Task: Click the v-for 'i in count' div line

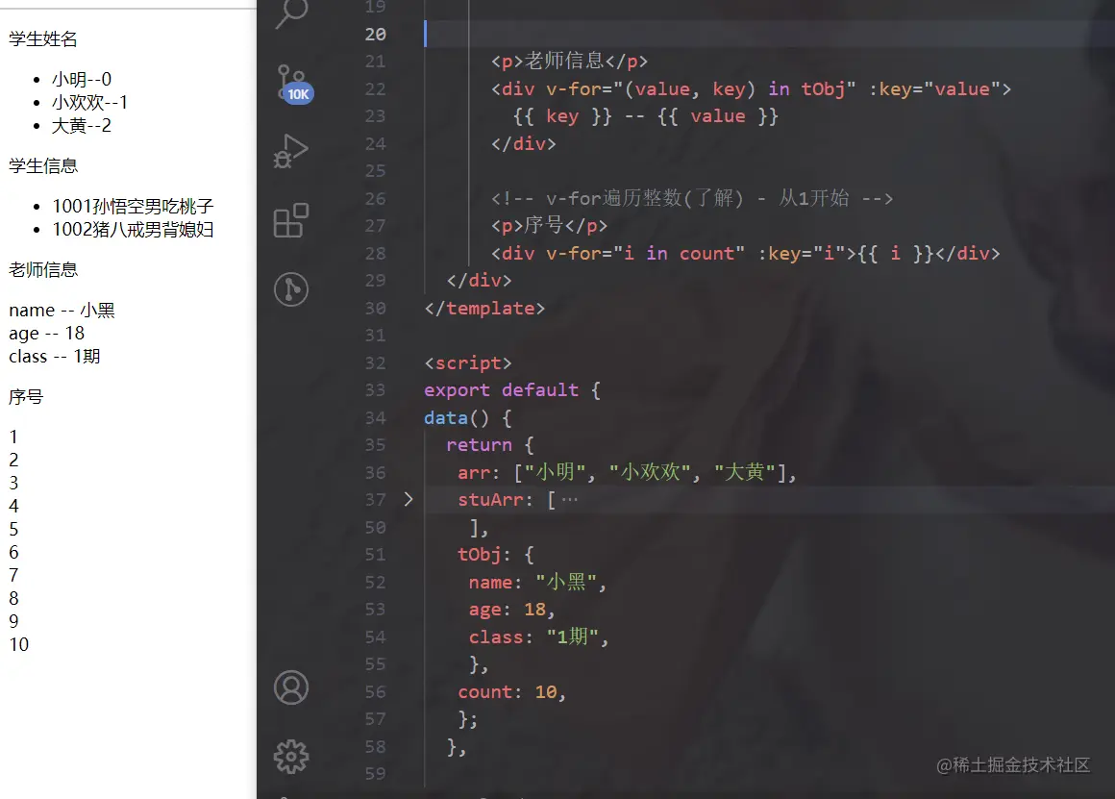Action: pyautogui.click(x=745, y=253)
